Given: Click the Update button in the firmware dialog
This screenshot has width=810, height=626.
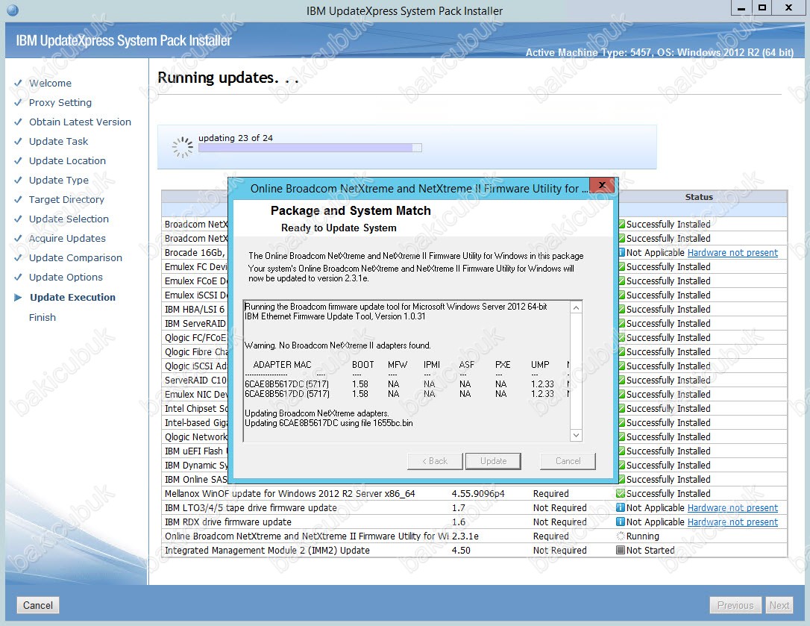Looking at the screenshot, I should (x=493, y=461).
